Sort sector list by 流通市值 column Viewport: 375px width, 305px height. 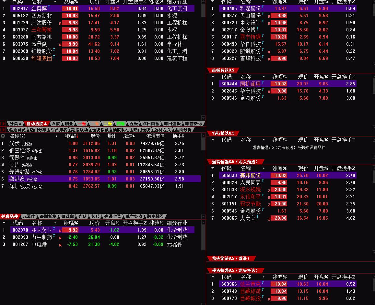[x=156, y=136]
